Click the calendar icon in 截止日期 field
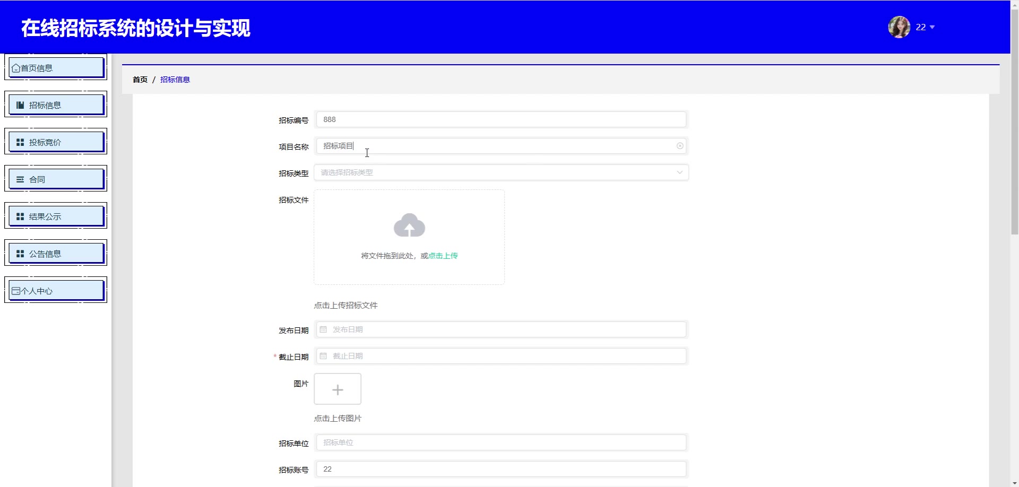 tap(323, 356)
